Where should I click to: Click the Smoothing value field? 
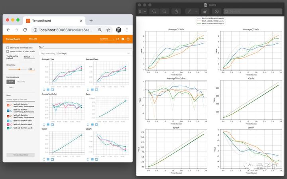(x=31, y=69)
